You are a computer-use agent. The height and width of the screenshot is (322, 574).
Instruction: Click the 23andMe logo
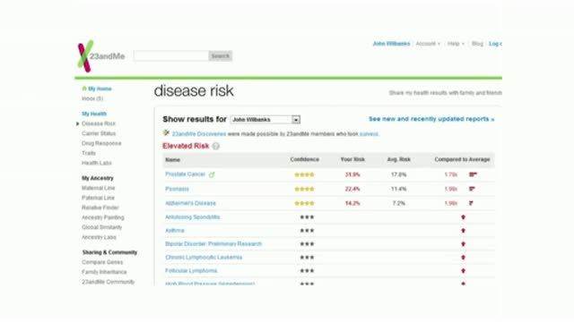101,56
